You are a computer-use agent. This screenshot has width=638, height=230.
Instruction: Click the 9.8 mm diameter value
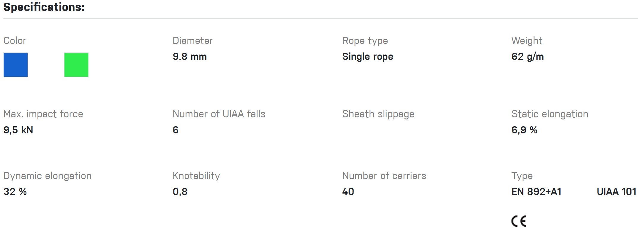[x=189, y=57]
